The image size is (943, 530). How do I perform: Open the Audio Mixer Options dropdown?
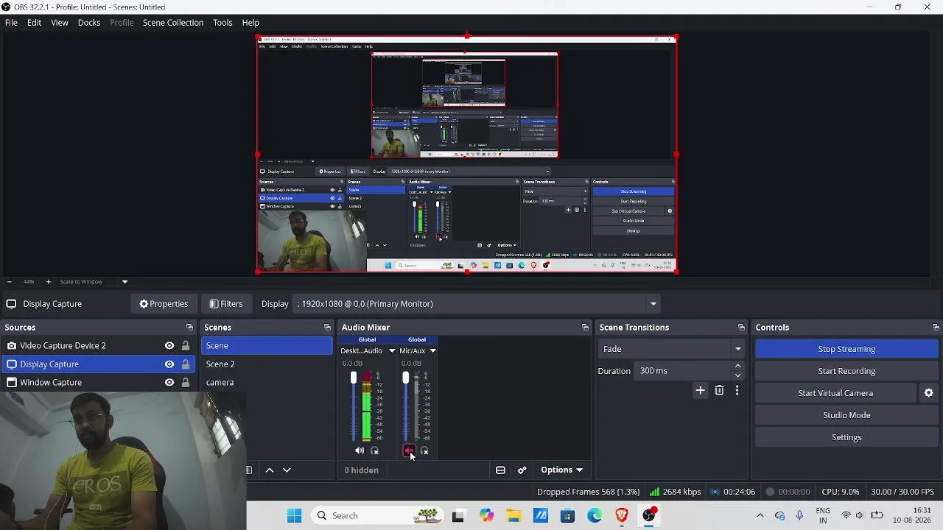tap(561, 470)
